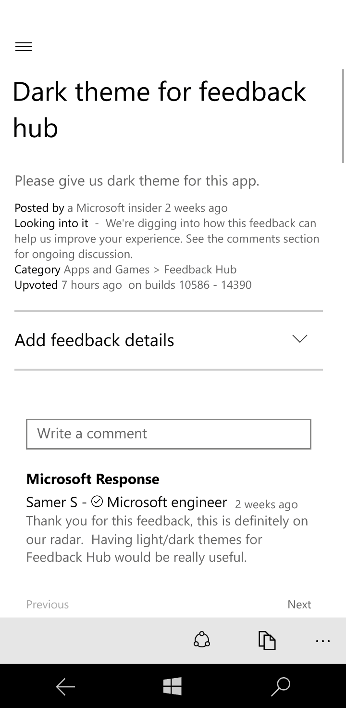Expand the Add feedback details chevron
This screenshot has height=708, width=346.
coord(299,339)
